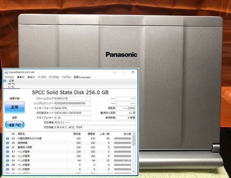Viewport: 231px width, 178px height.
Task: Click the scroll up arrow of attribute list
Action: click(134, 134)
